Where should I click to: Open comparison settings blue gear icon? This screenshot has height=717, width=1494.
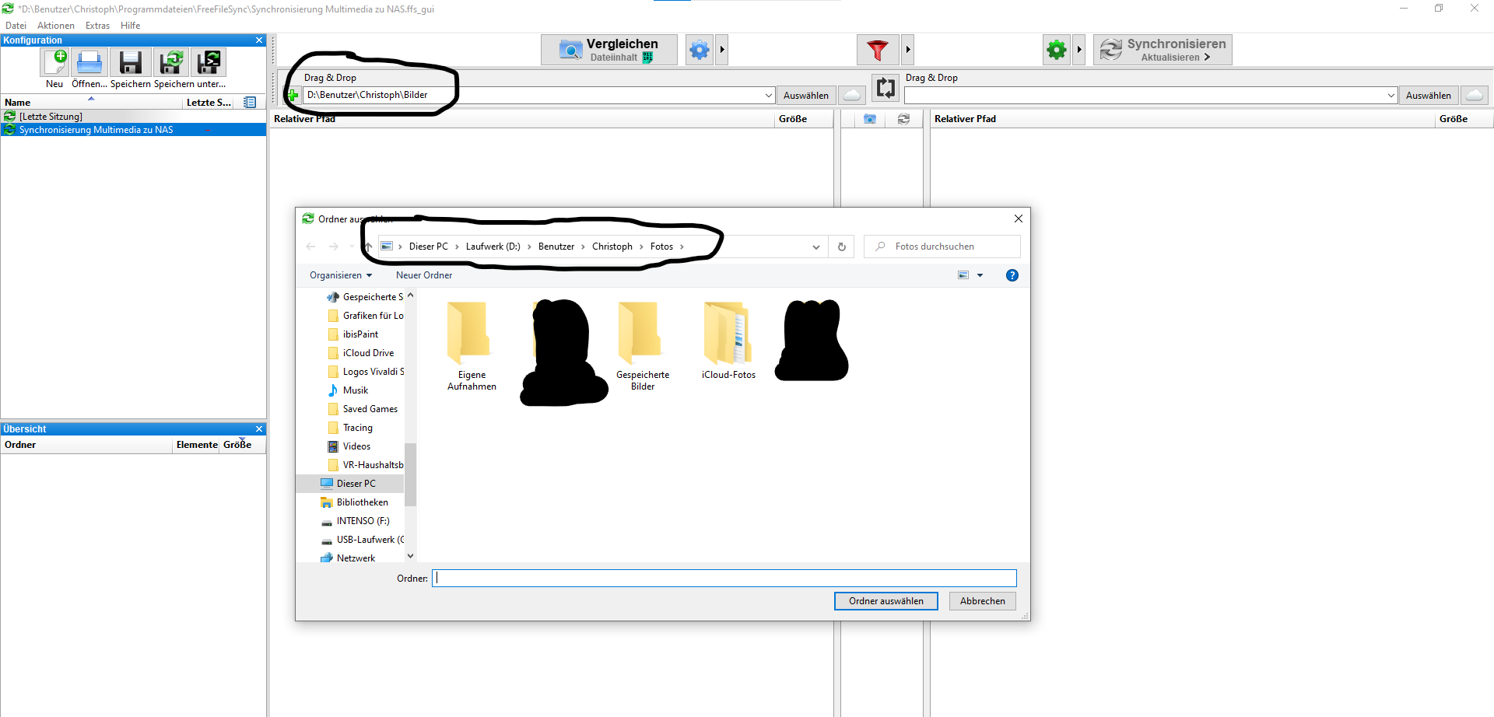coord(700,50)
